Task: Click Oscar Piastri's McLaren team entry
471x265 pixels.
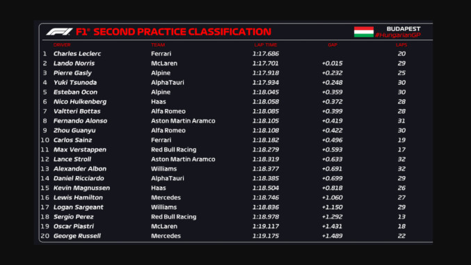Action: point(164,226)
